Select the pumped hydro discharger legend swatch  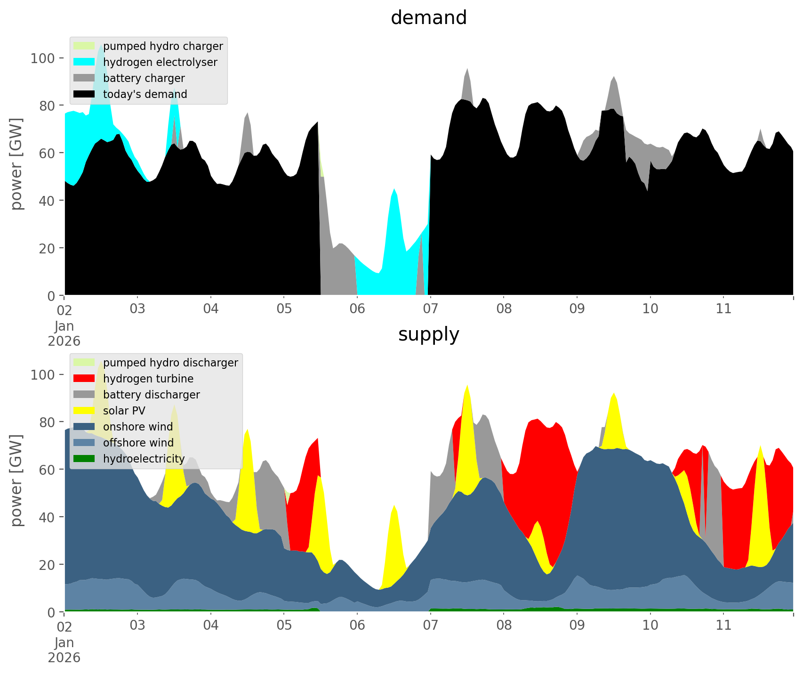[84, 363]
